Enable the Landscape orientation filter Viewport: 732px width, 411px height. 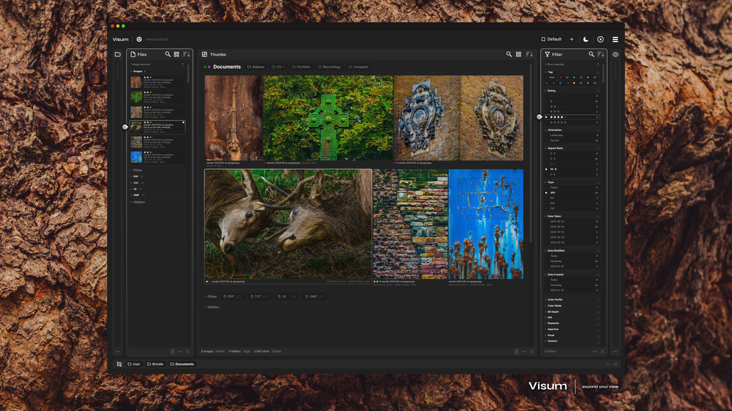556,135
